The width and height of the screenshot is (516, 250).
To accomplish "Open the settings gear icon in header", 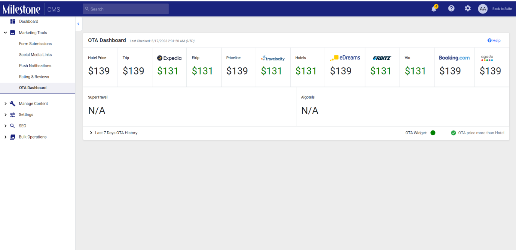I will (x=468, y=9).
